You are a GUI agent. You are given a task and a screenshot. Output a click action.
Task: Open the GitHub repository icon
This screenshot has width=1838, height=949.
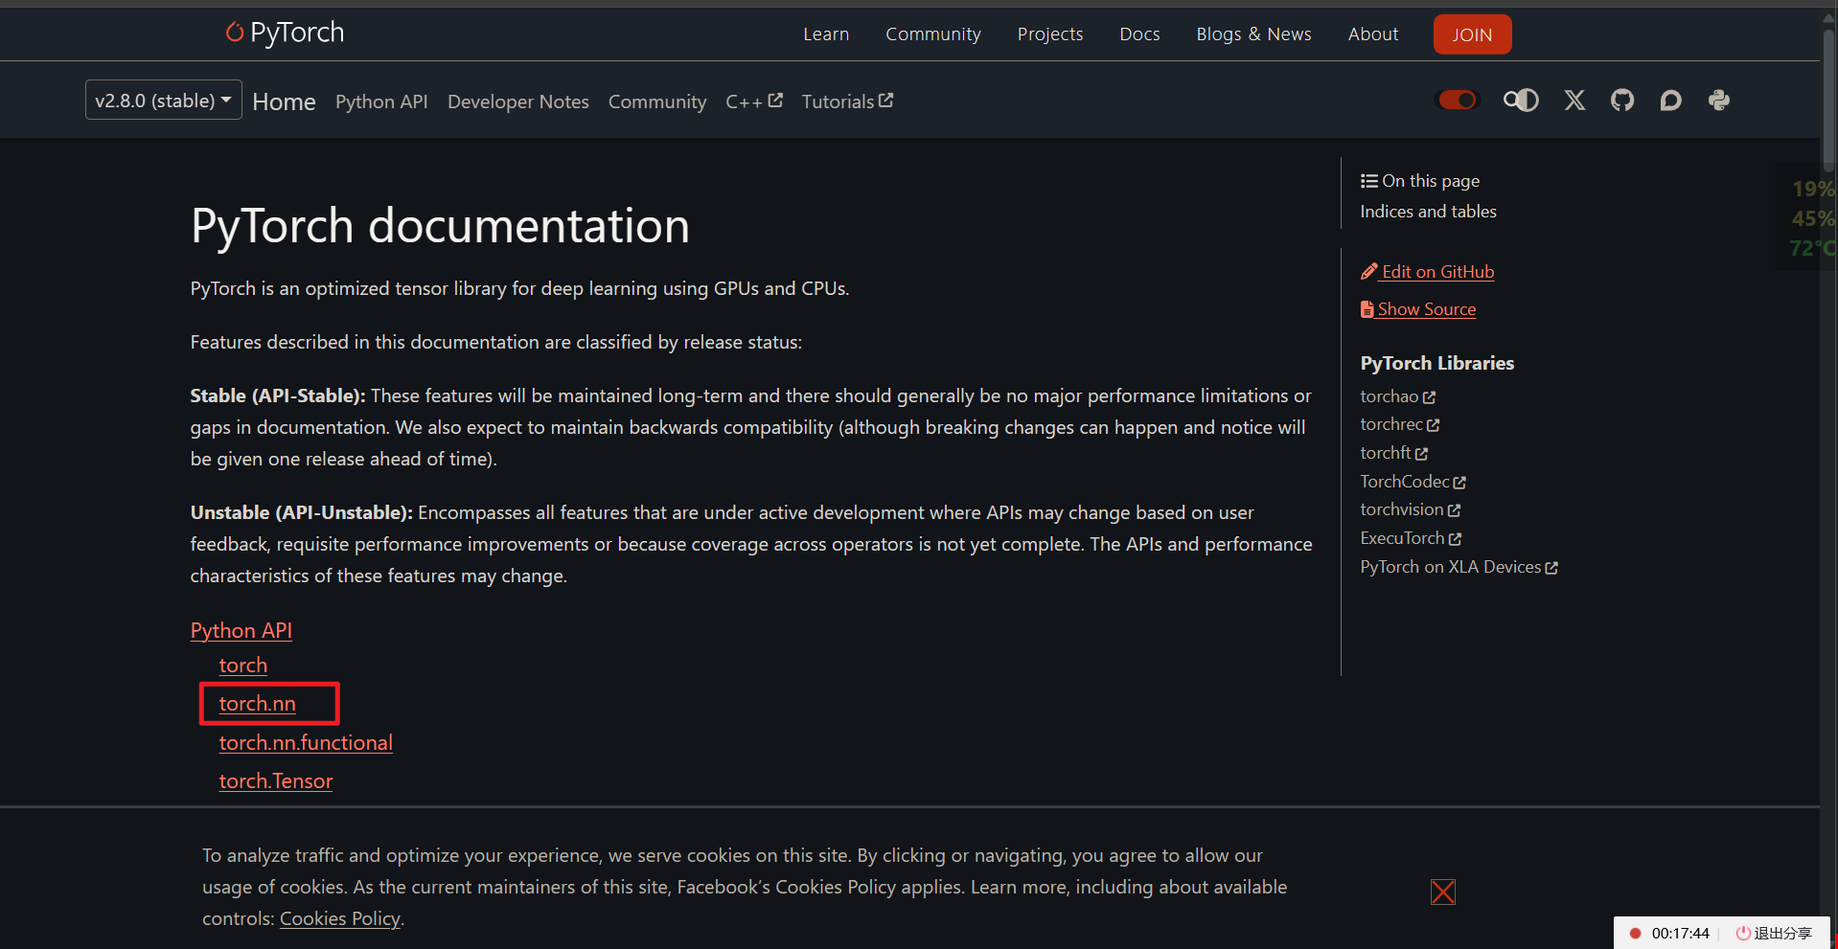(1622, 100)
